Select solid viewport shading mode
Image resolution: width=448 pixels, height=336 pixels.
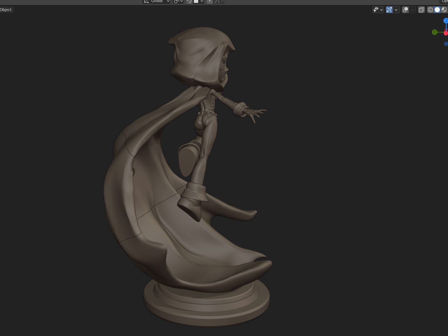(x=437, y=10)
